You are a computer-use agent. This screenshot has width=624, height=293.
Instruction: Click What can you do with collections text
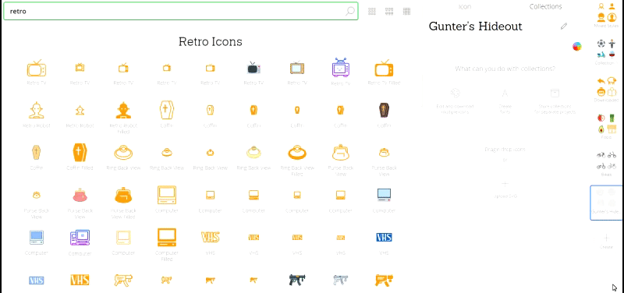pyautogui.click(x=505, y=69)
